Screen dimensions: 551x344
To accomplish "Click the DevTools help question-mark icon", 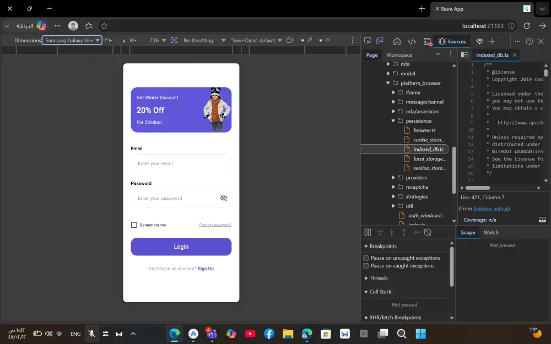I will [x=529, y=41].
